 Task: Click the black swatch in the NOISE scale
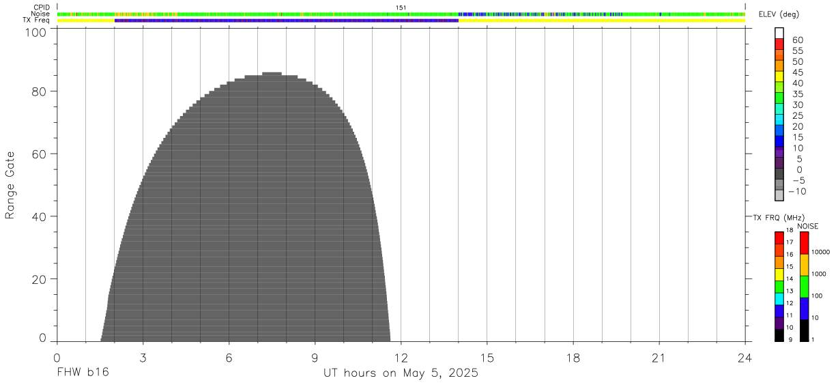804,330
